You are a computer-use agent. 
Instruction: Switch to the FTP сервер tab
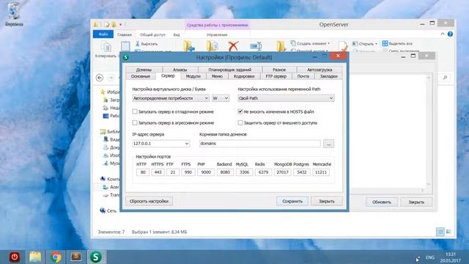click(x=276, y=76)
